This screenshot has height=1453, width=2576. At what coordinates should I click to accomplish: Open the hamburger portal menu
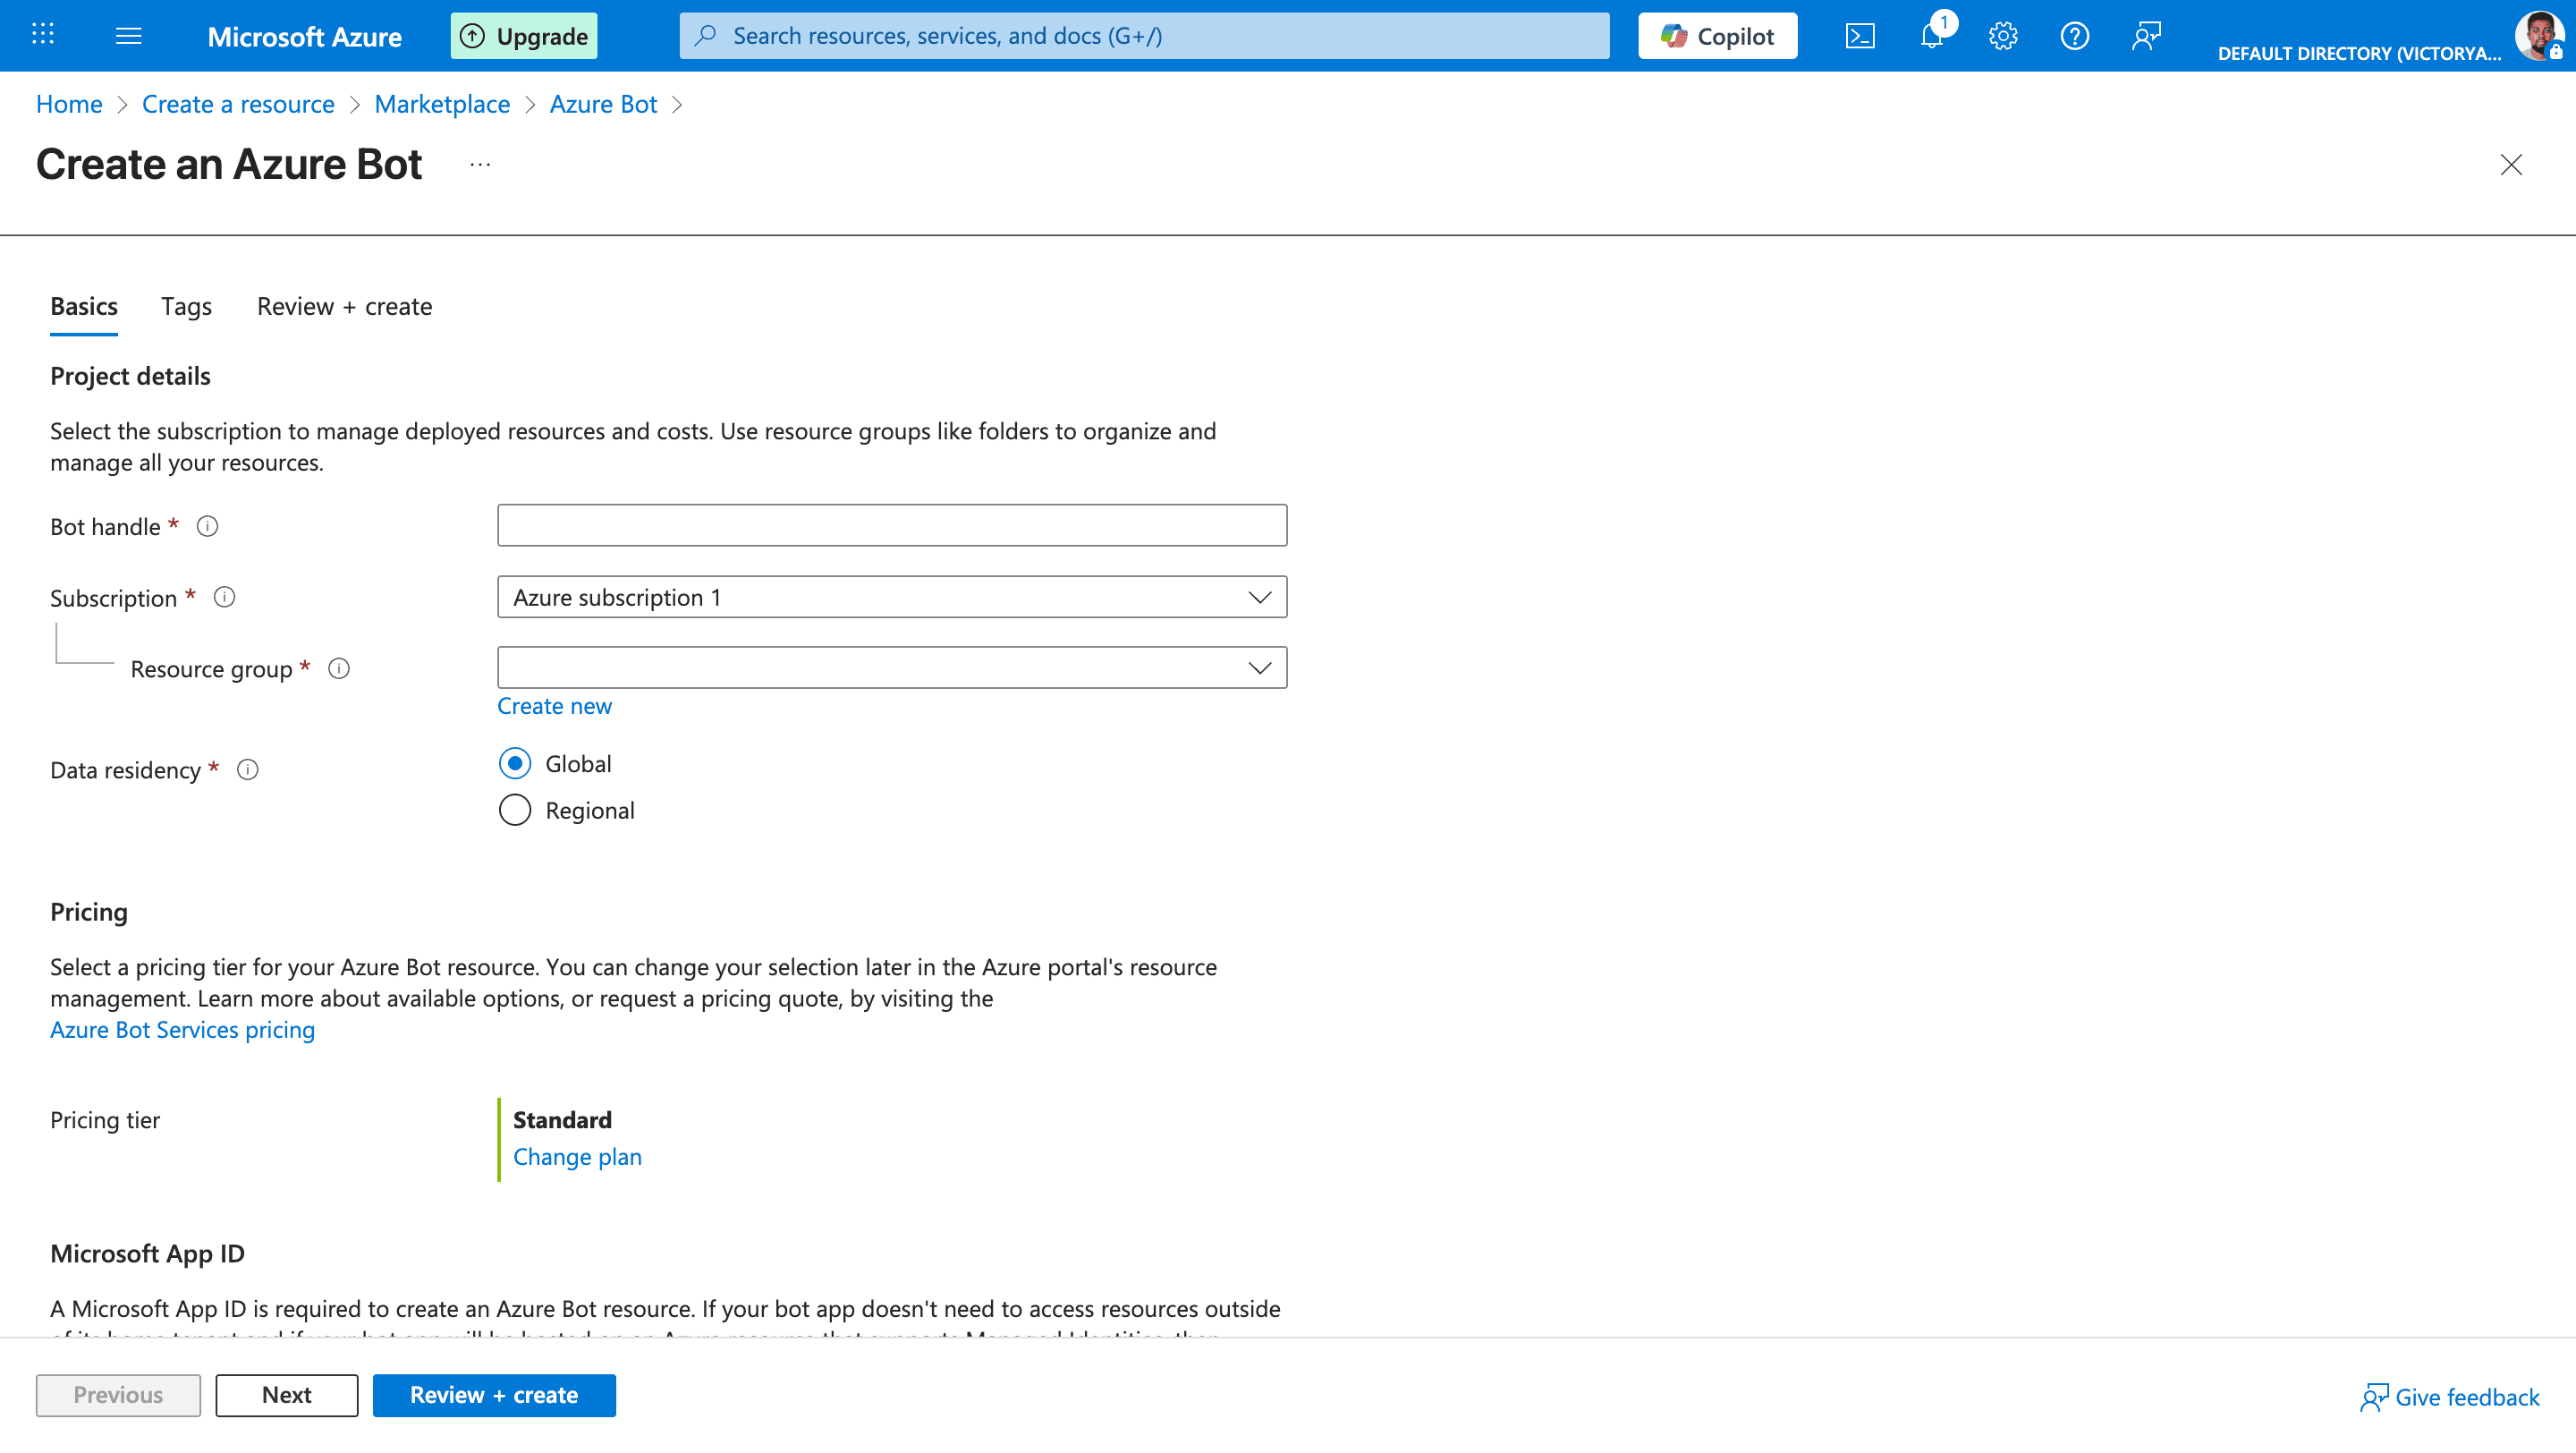(x=129, y=36)
